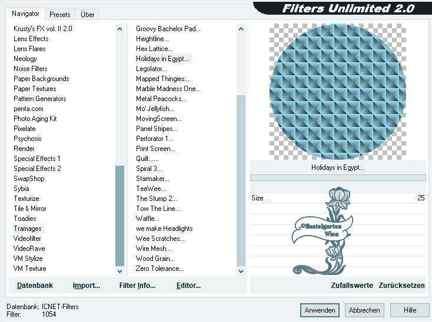Select Waffle... filter
The width and height of the screenshot is (432, 322).
(147, 219)
